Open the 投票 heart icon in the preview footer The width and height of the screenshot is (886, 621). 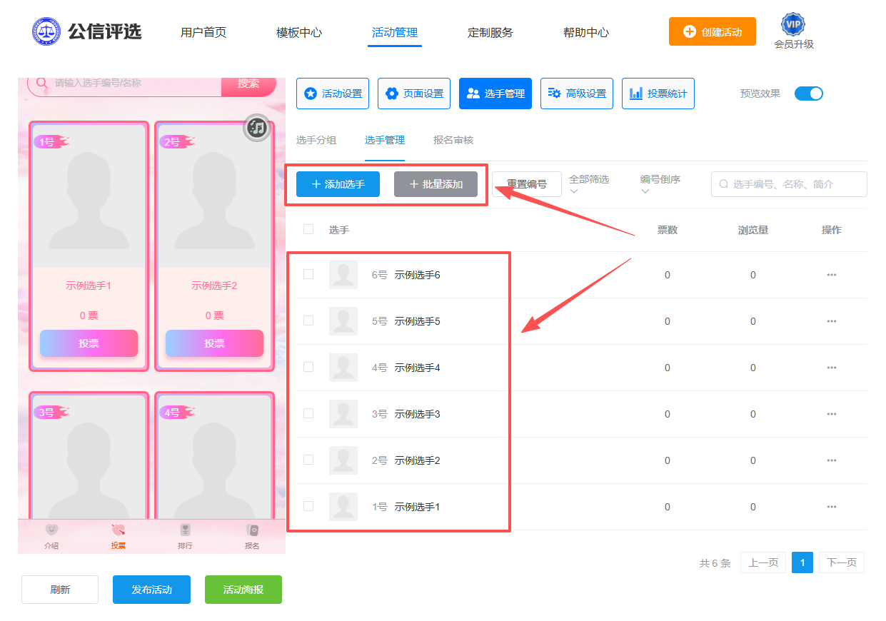tap(118, 530)
